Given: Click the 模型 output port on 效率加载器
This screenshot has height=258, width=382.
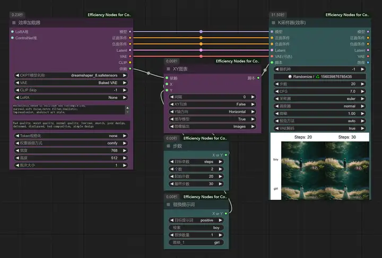Looking at the screenshot, I should [130, 32].
